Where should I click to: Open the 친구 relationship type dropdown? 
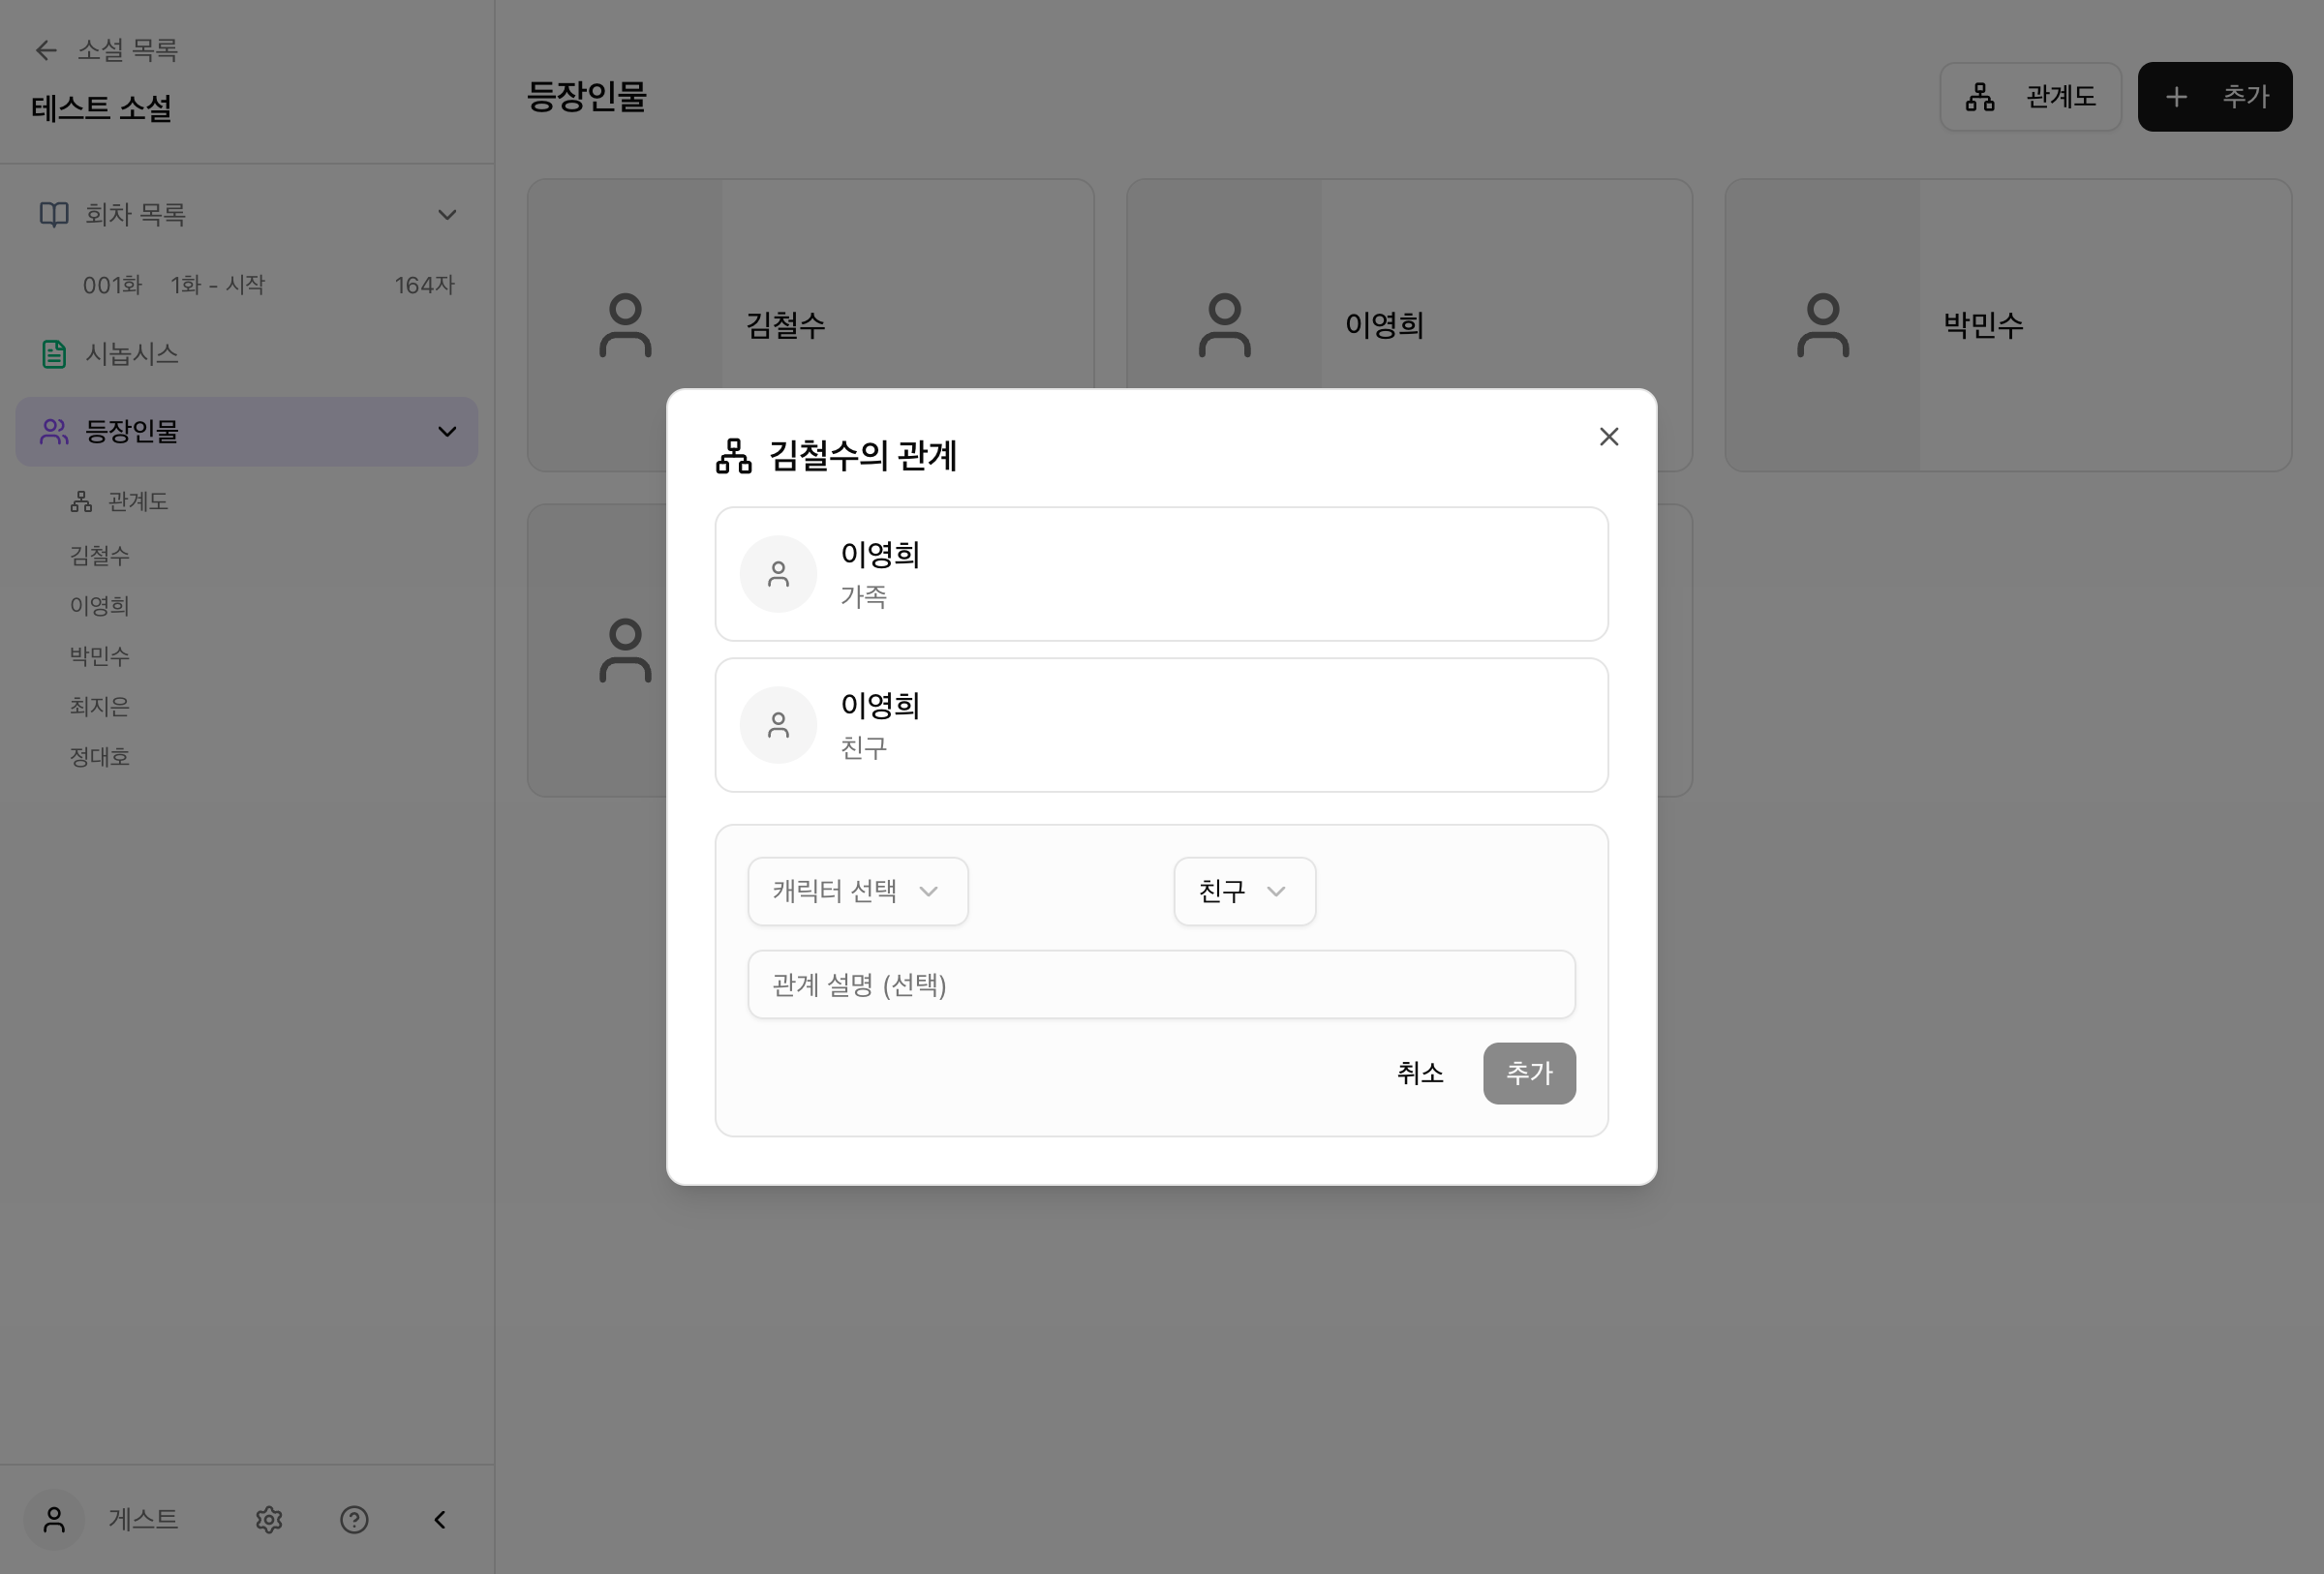(x=1243, y=892)
